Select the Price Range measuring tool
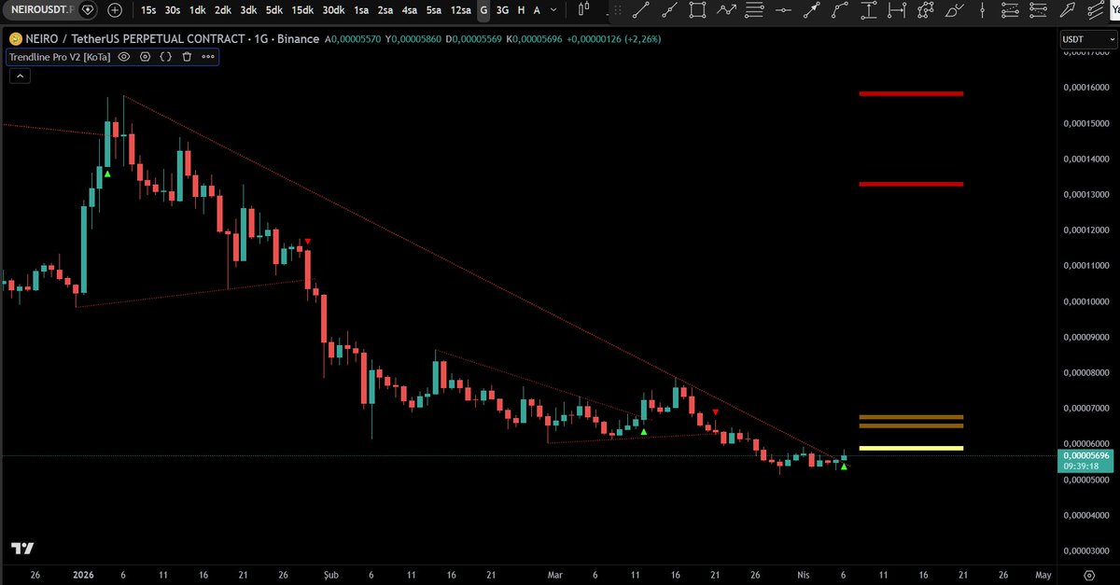1120x585 pixels. click(869, 9)
